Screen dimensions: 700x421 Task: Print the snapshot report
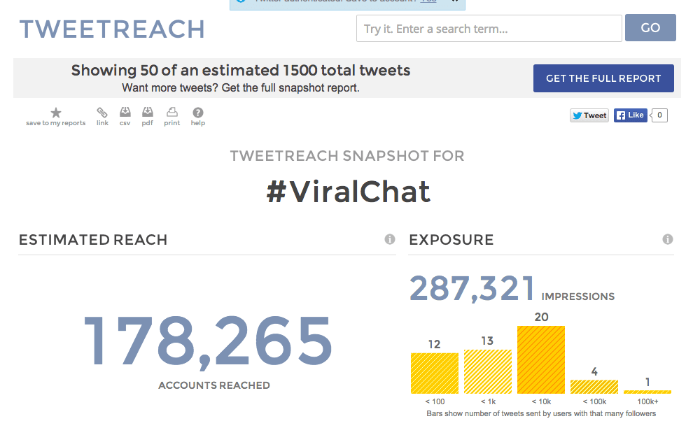[171, 113]
